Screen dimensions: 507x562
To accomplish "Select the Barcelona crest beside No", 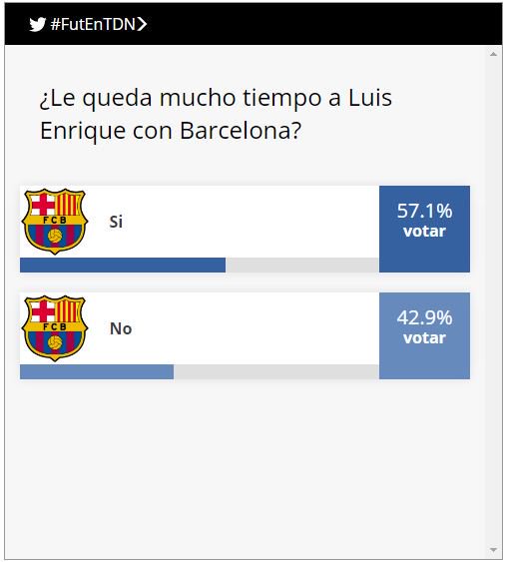I will (x=55, y=328).
